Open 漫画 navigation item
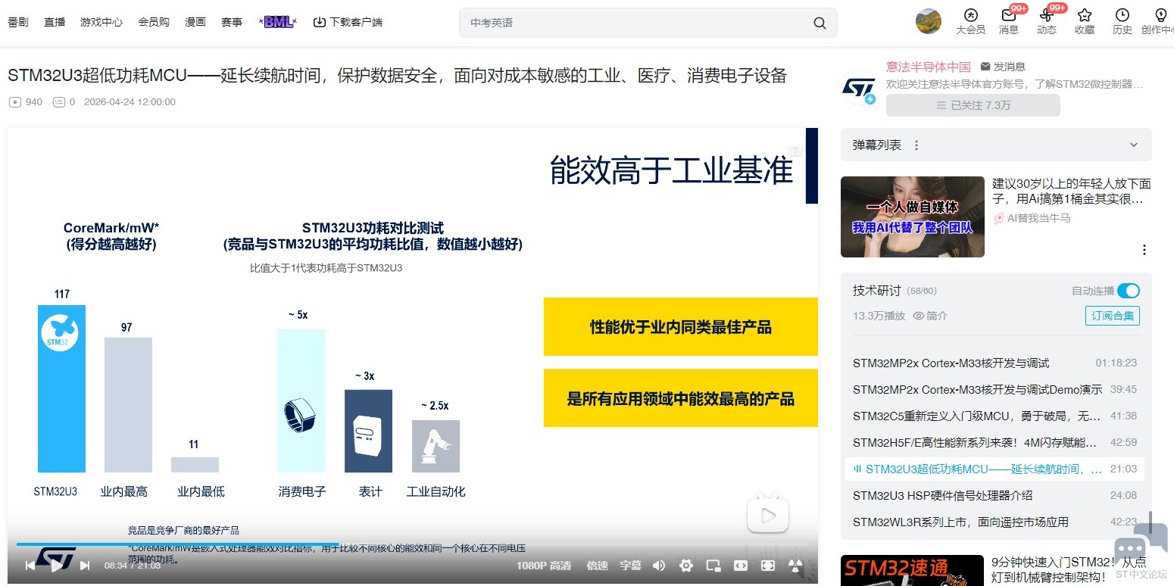The image size is (1174, 586). click(195, 22)
